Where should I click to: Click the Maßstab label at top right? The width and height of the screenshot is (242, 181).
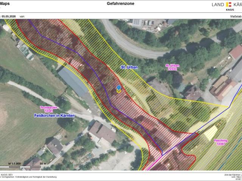click(236, 17)
